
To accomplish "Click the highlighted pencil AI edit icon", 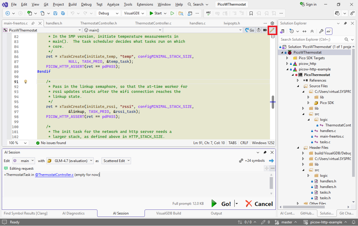I will (272, 30).
